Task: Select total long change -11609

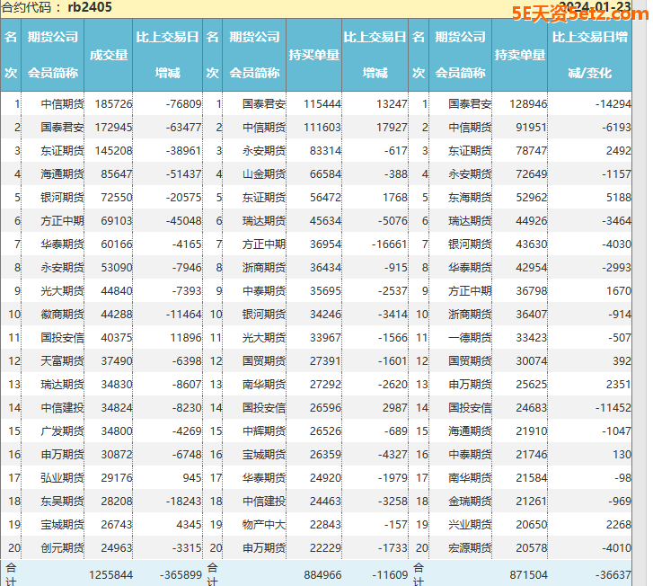Action: (x=390, y=574)
